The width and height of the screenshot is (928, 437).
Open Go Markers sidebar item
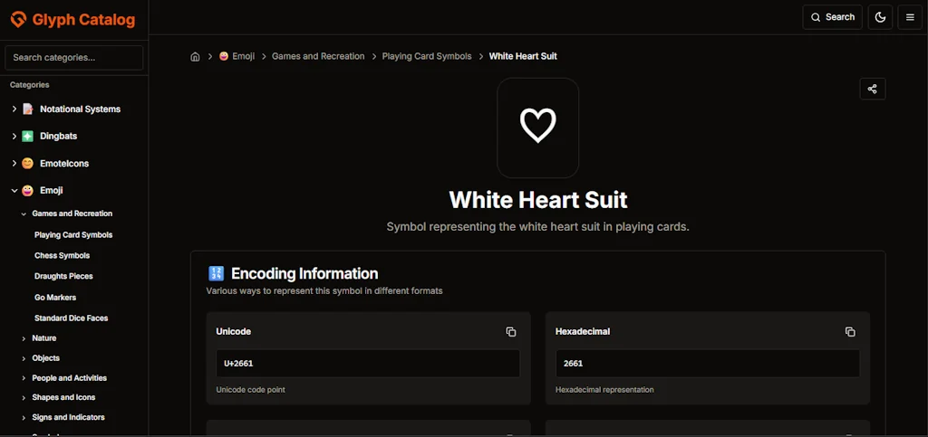55,297
